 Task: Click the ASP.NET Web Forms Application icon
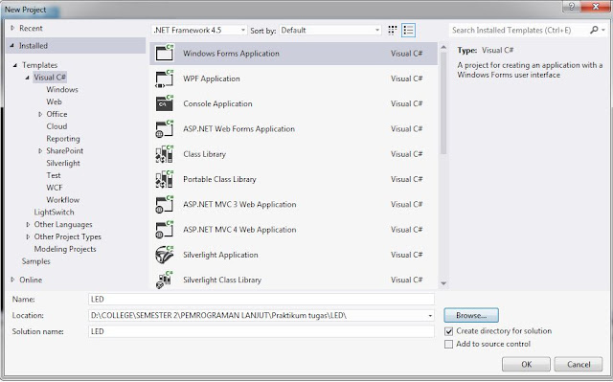[x=165, y=129]
